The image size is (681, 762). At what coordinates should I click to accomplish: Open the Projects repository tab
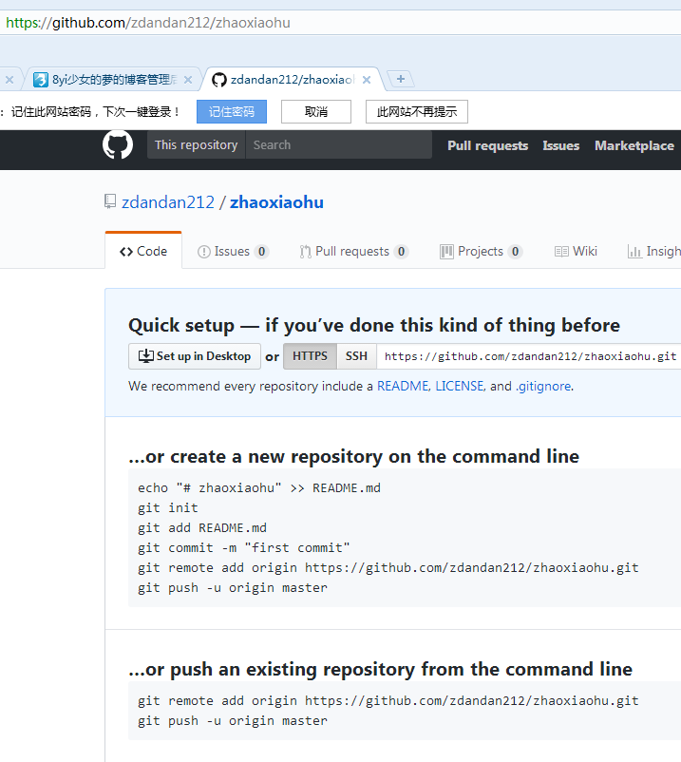coord(481,251)
